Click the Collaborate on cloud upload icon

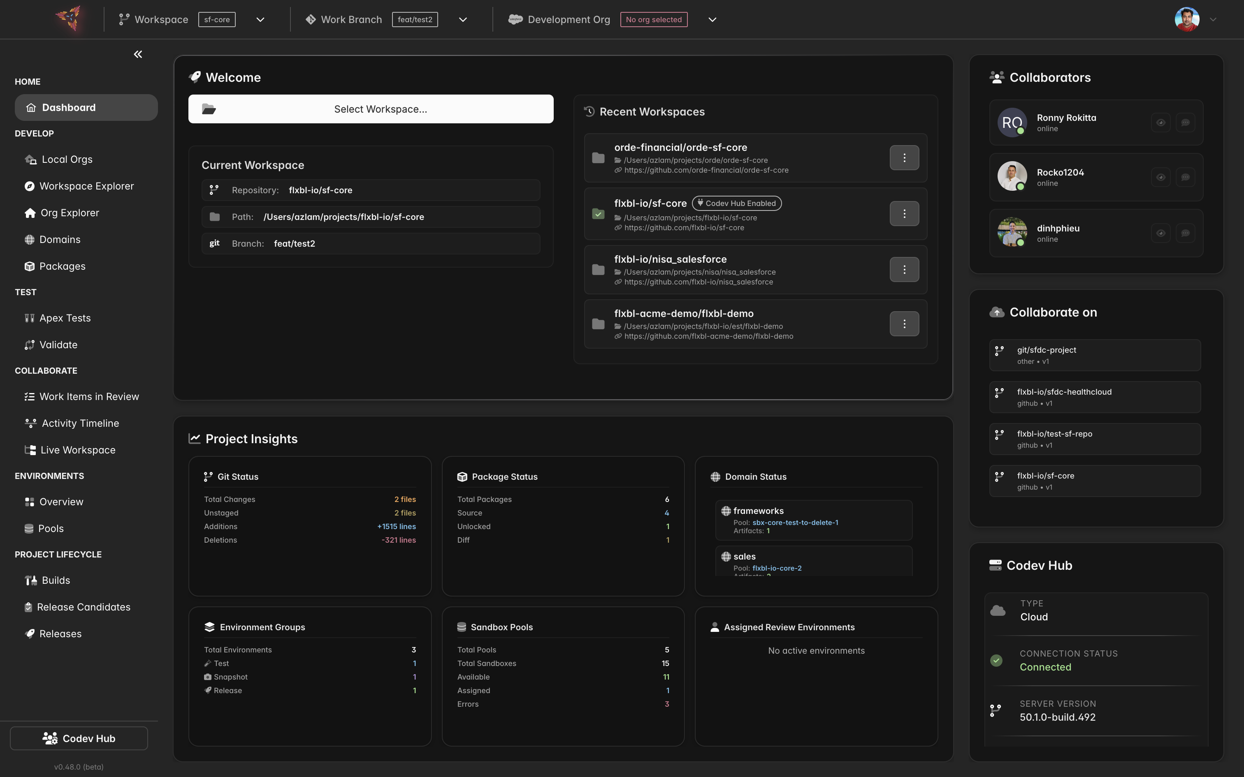997,312
